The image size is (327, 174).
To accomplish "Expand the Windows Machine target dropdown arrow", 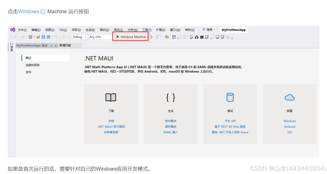I will click(147, 37).
